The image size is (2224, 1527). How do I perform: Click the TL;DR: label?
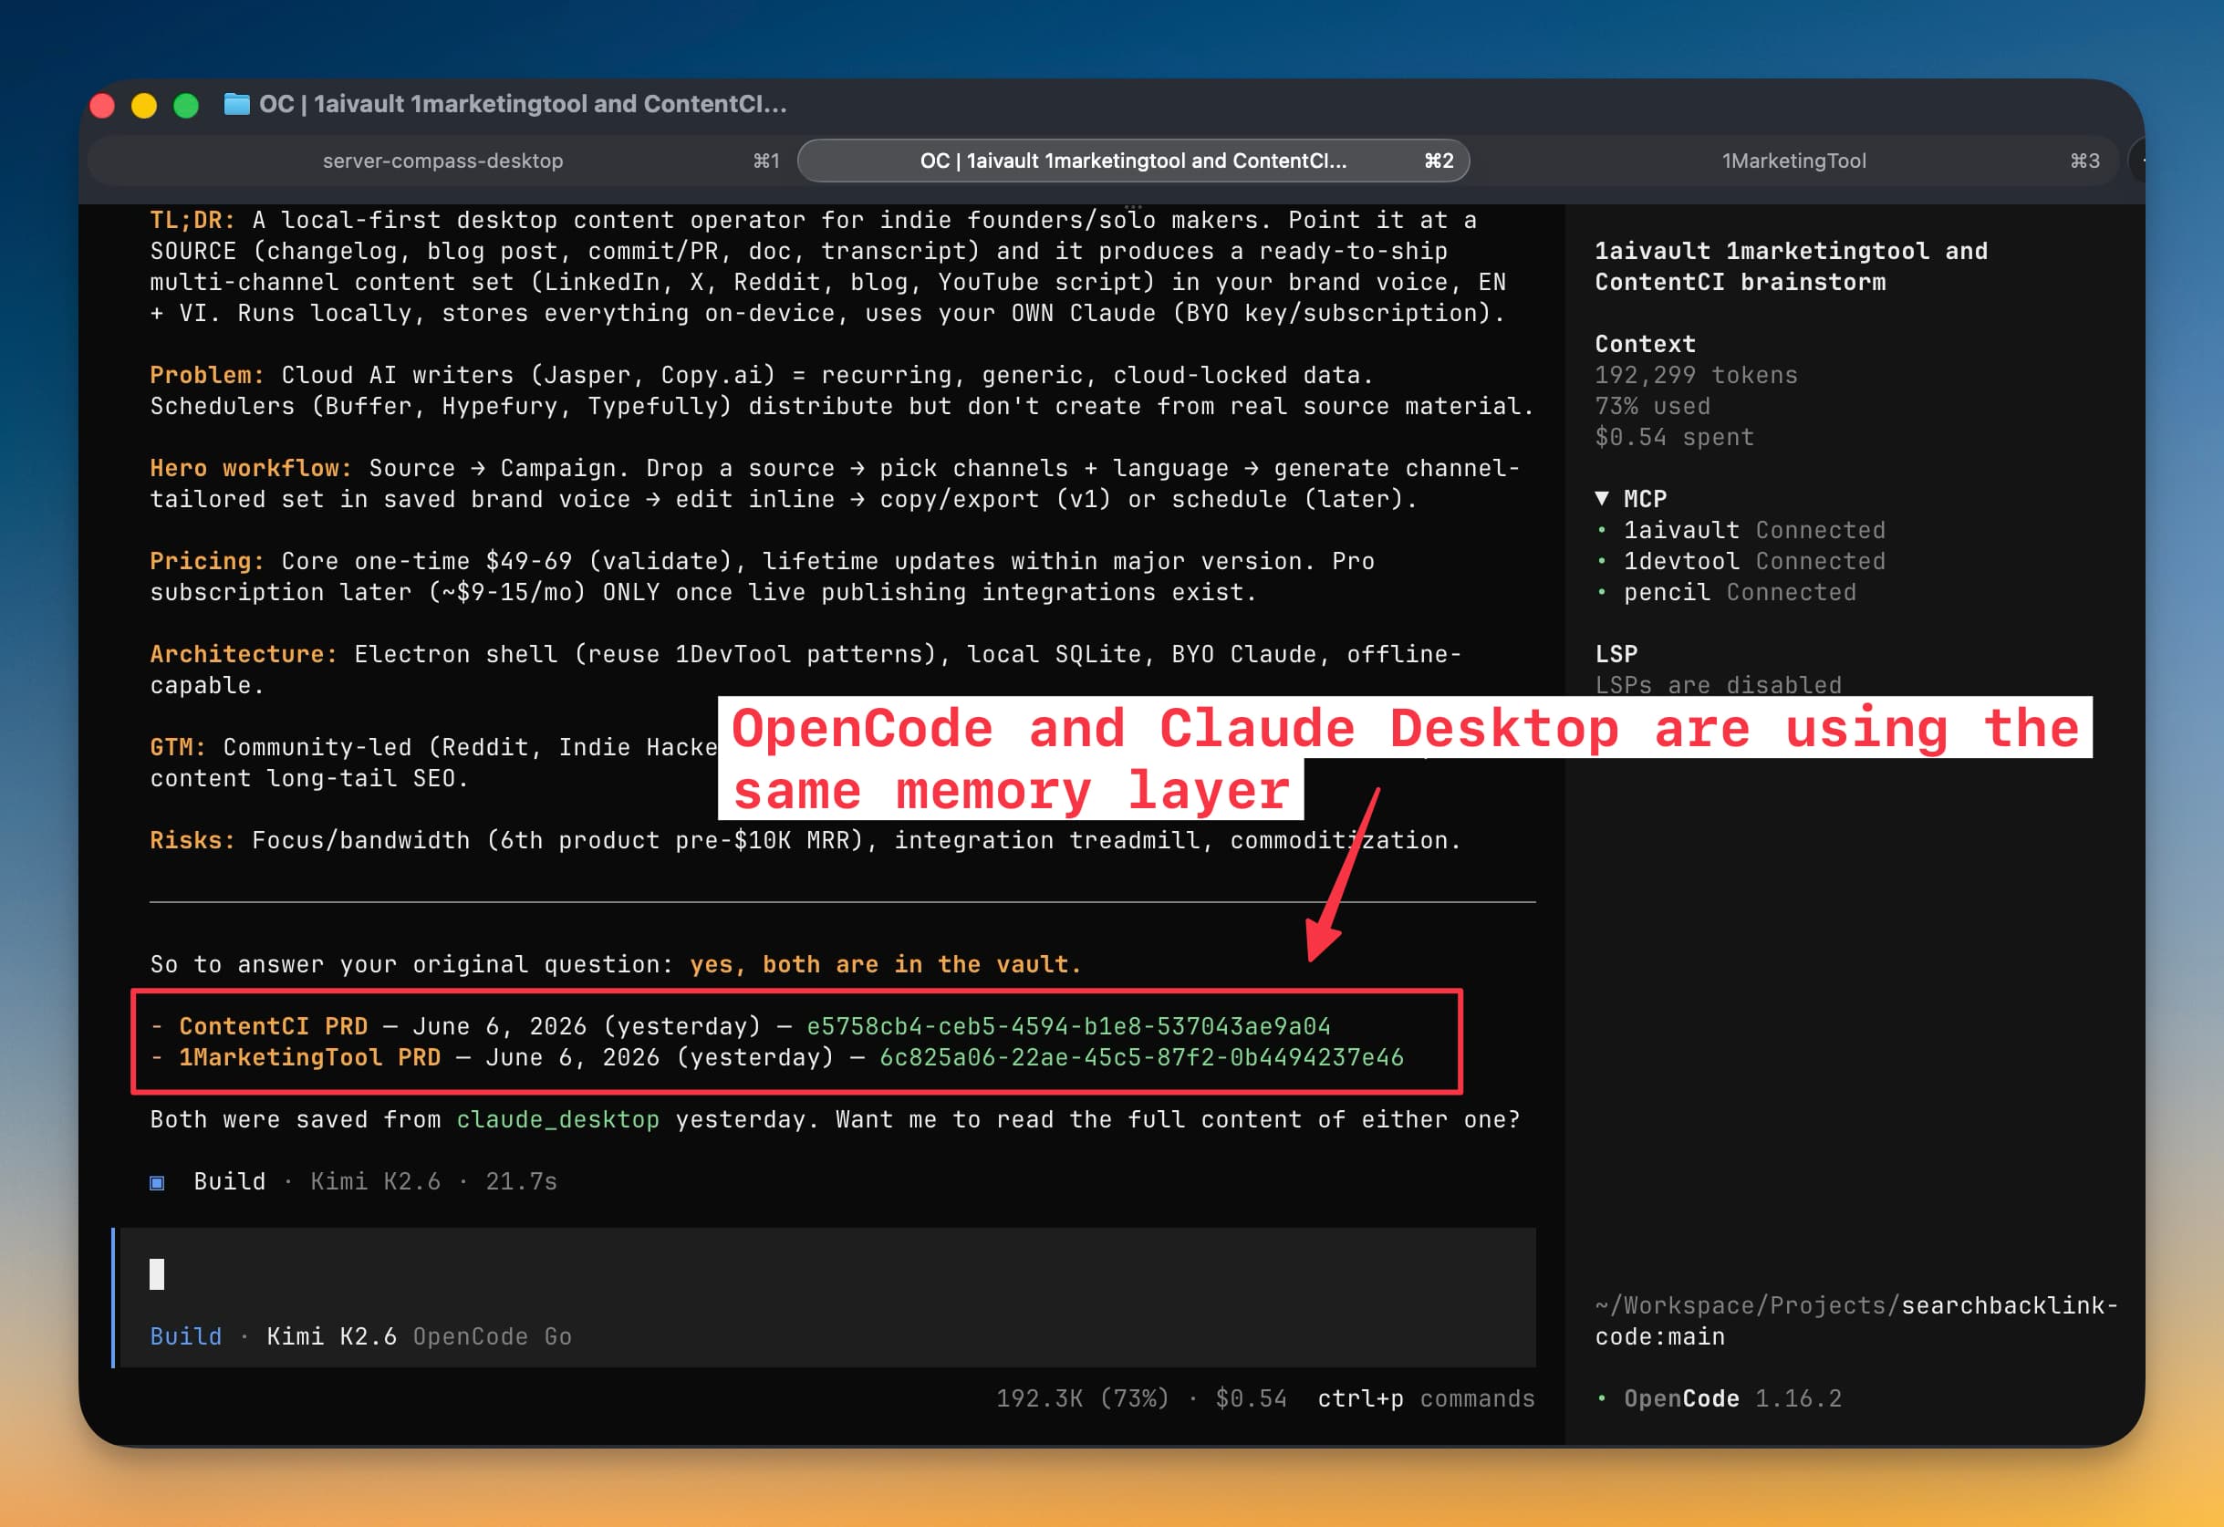click(192, 220)
